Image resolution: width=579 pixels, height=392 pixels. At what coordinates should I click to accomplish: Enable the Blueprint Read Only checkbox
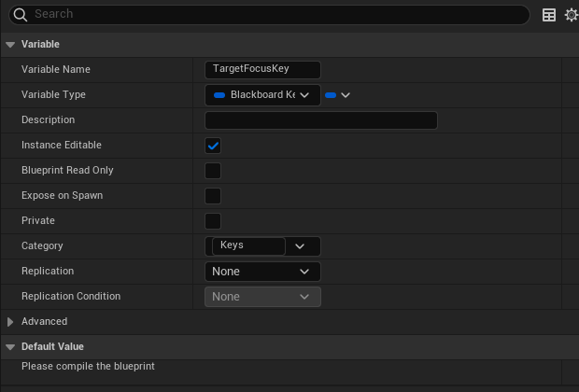coord(213,171)
